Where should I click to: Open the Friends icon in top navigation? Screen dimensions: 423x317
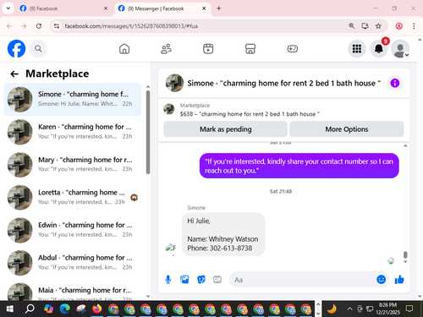tap(166, 49)
